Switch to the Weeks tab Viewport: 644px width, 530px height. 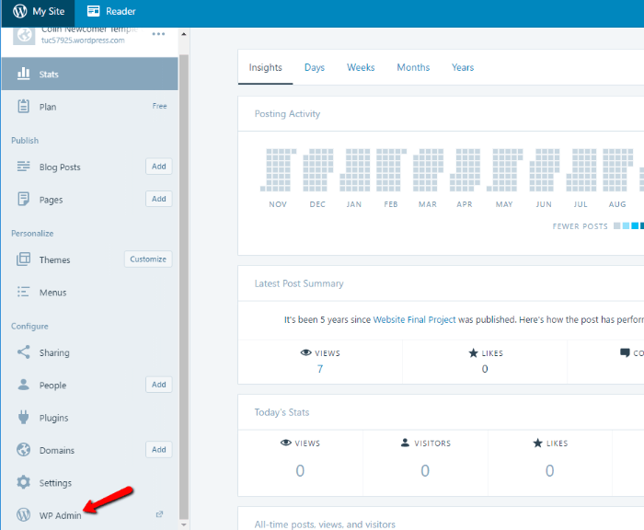click(x=361, y=67)
